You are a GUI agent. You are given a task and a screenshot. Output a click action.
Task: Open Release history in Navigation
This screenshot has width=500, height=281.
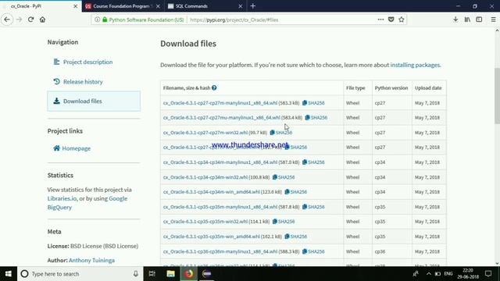click(83, 81)
